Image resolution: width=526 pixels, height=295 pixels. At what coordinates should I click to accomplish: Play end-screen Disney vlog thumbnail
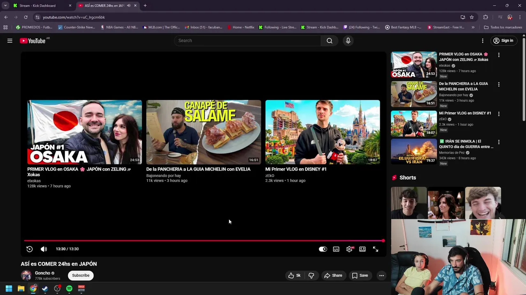[323, 132]
